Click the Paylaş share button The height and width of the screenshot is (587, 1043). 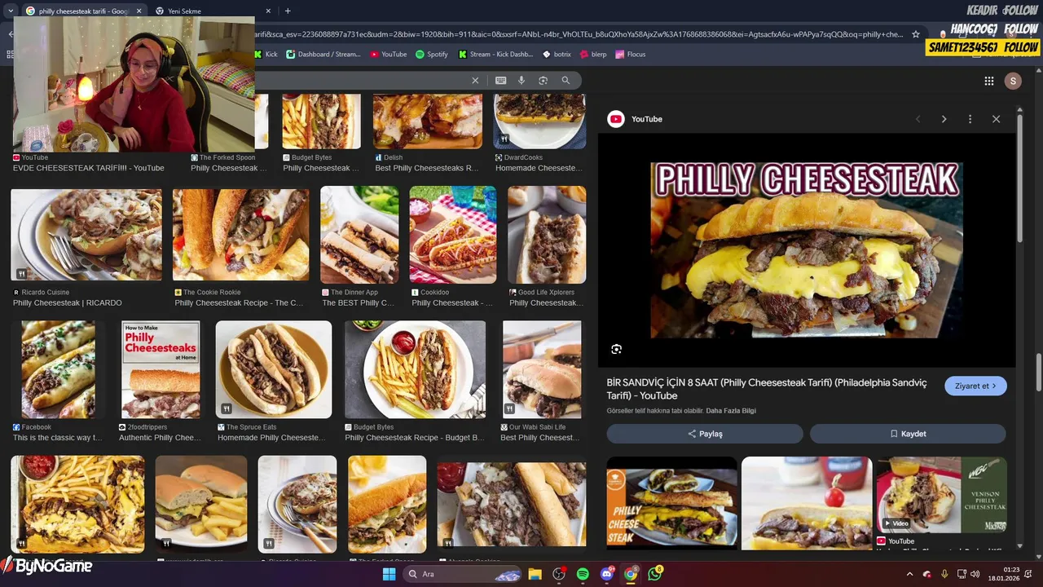(705, 434)
